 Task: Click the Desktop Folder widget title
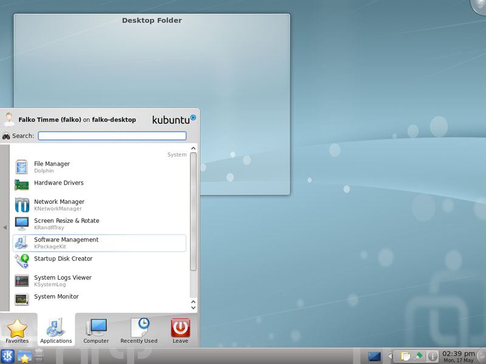point(152,21)
